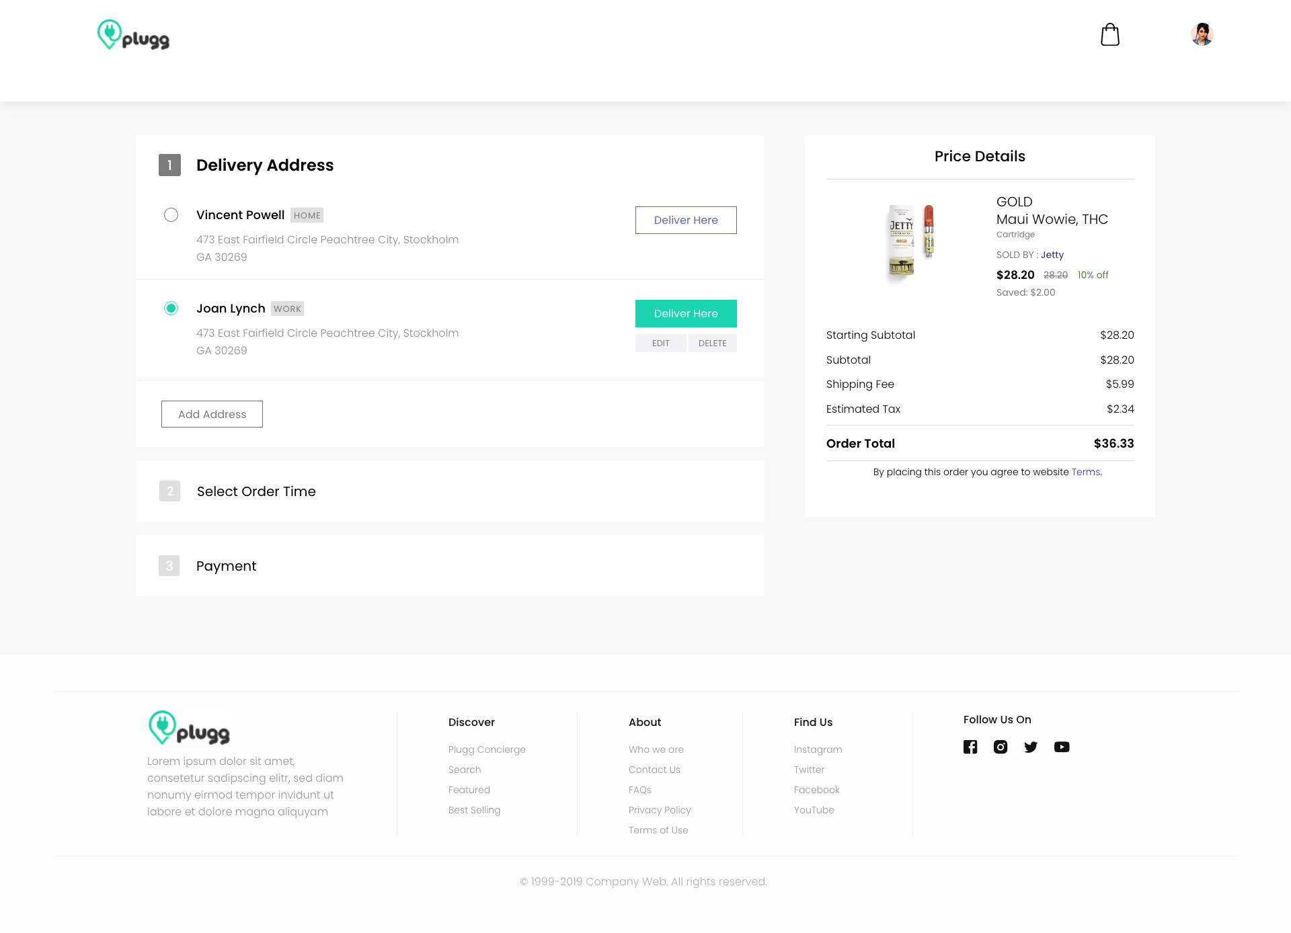Click Deliver Here for Vincent Powell
1291x933 pixels.
point(686,220)
